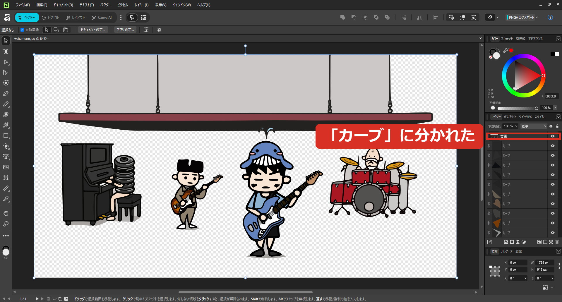
Task: Click the Alignment icon in top toolbar
Action: pyautogui.click(x=436, y=17)
